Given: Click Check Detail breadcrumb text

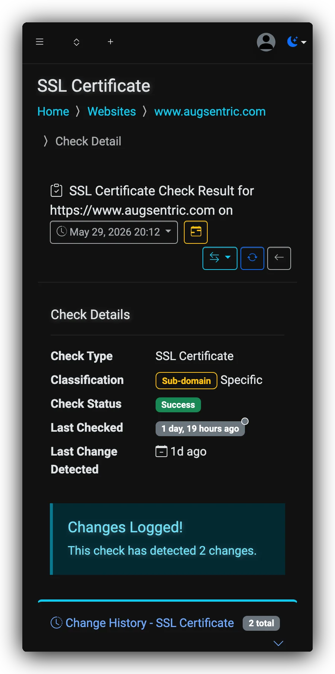Looking at the screenshot, I should pos(88,141).
